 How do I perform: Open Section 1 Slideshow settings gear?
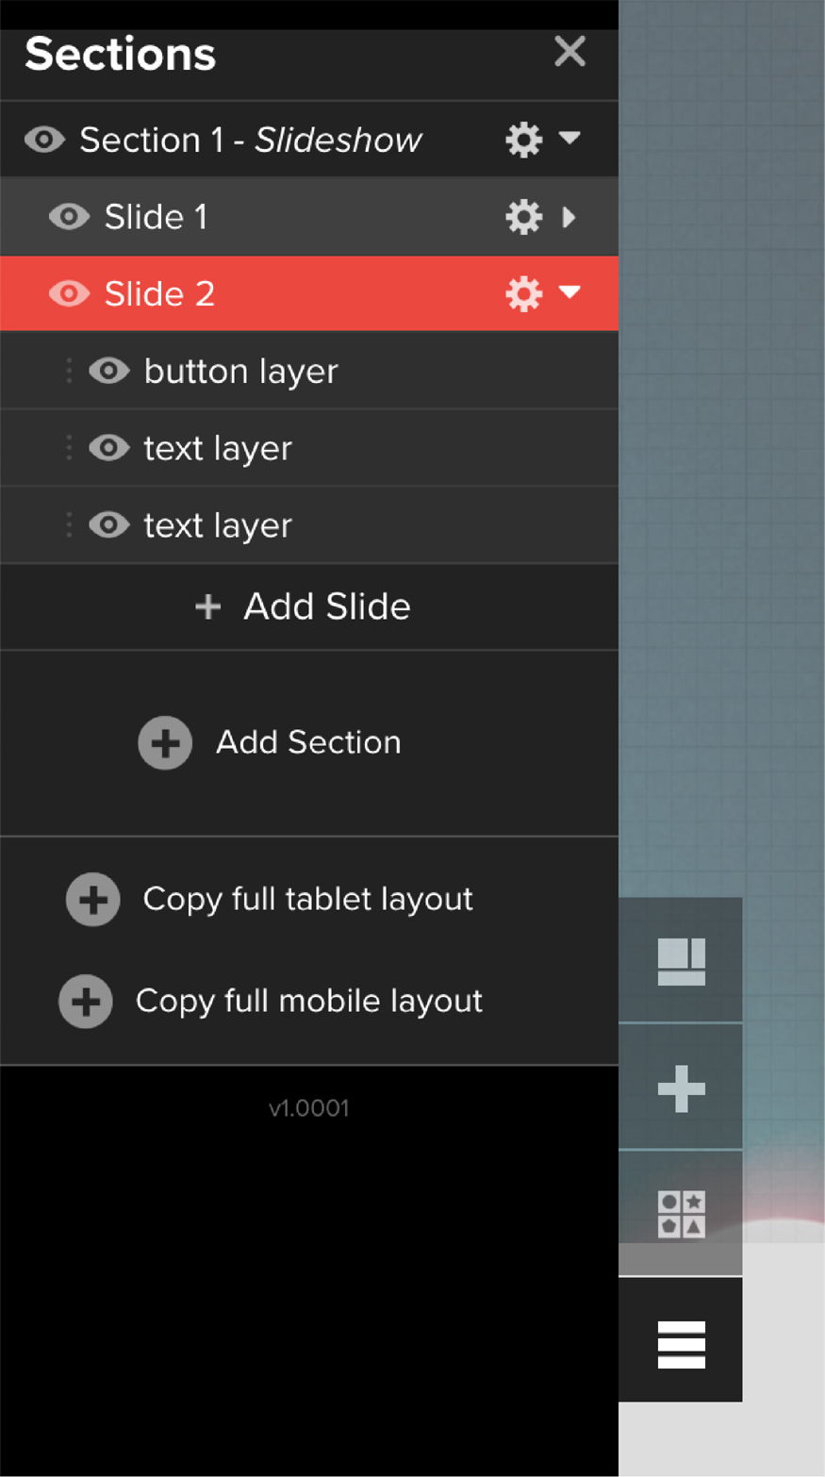523,140
